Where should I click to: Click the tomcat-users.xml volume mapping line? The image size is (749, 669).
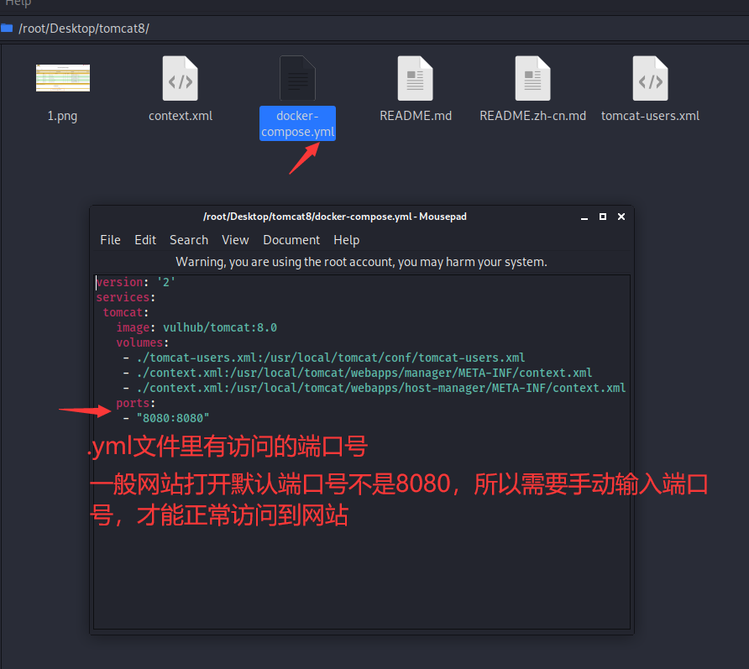[324, 358]
